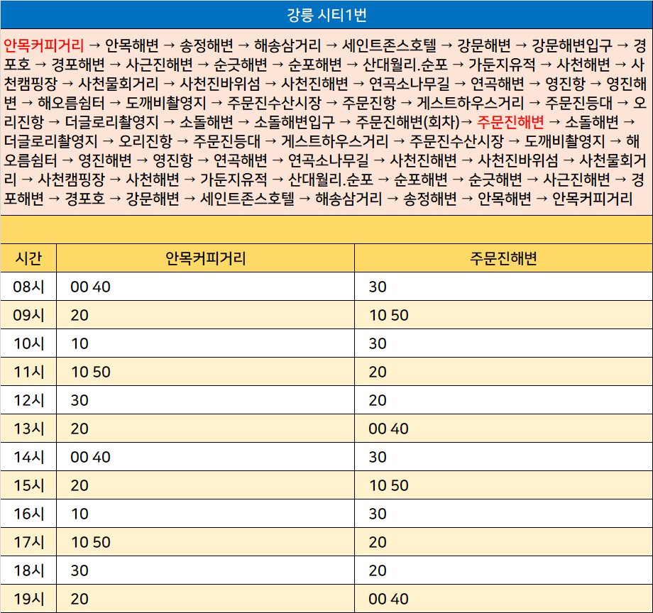Click 주문진해변 cell '30' in 16시 row
653x613 pixels.
503,514
